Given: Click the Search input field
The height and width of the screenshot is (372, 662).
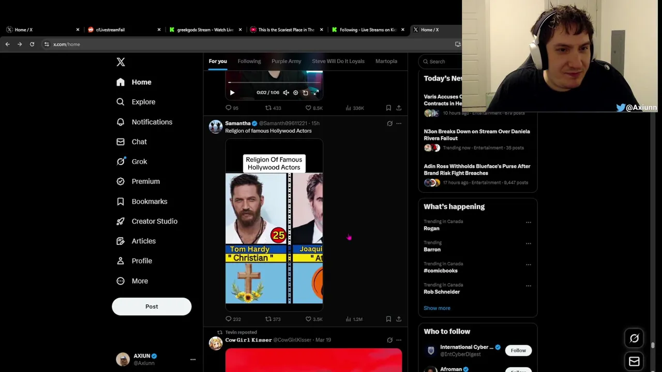Looking at the screenshot, I should [x=441, y=61].
